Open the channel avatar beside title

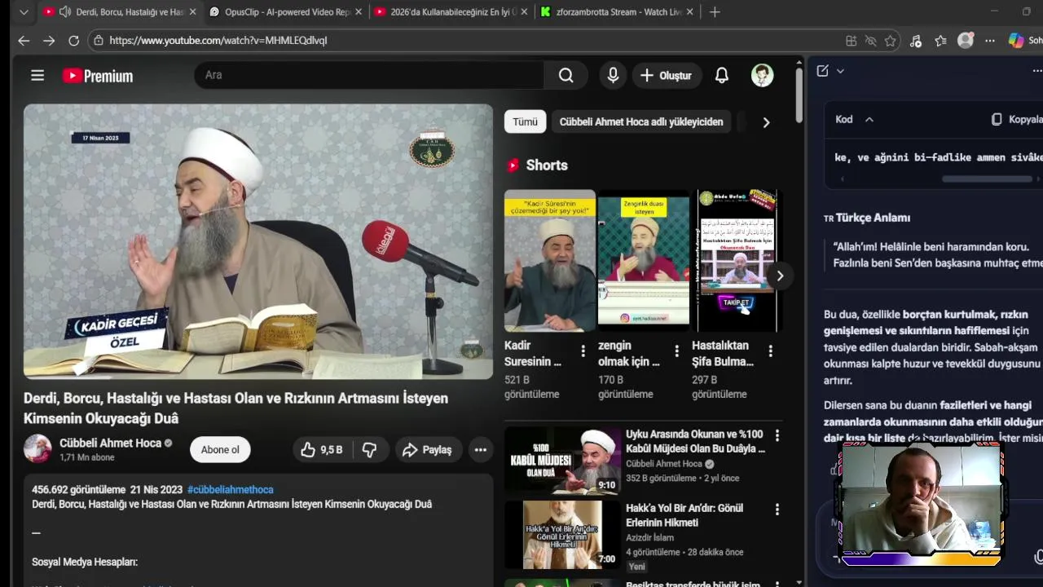37,448
